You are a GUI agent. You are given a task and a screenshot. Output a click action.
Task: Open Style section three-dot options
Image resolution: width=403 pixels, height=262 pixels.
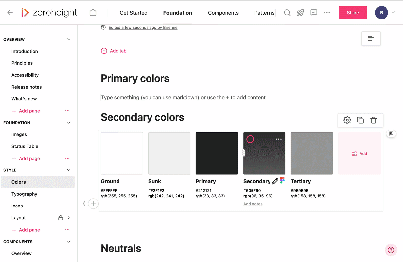(67, 230)
